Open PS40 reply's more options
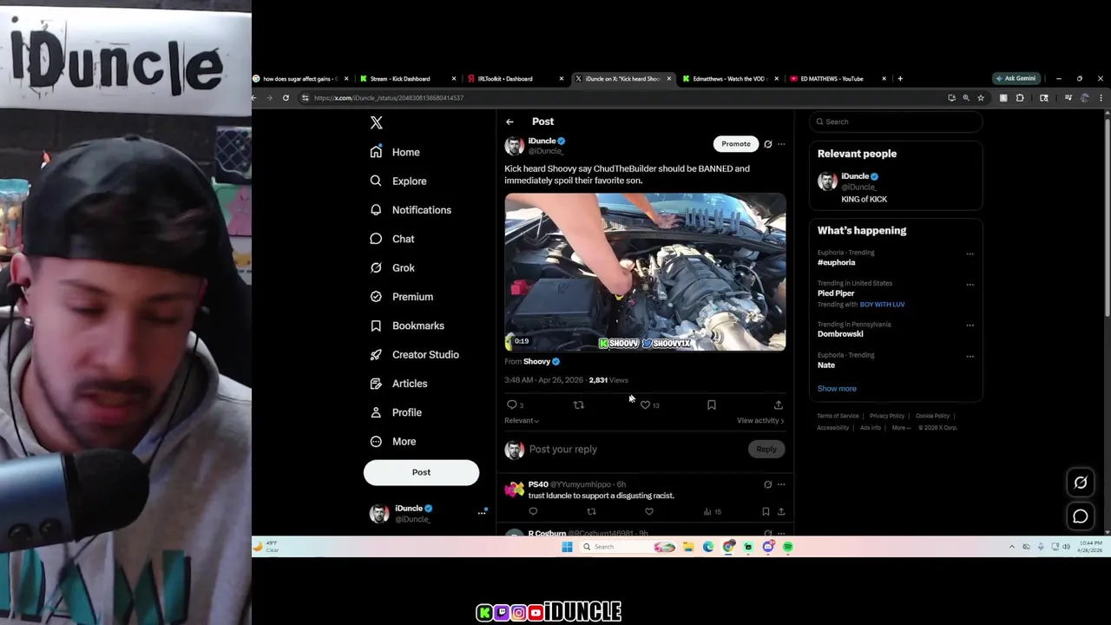The image size is (1111, 625). [781, 484]
